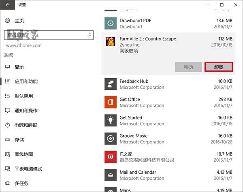The image size is (243, 192).
Task: Maximize the 设置 window
Action: (222, 5)
